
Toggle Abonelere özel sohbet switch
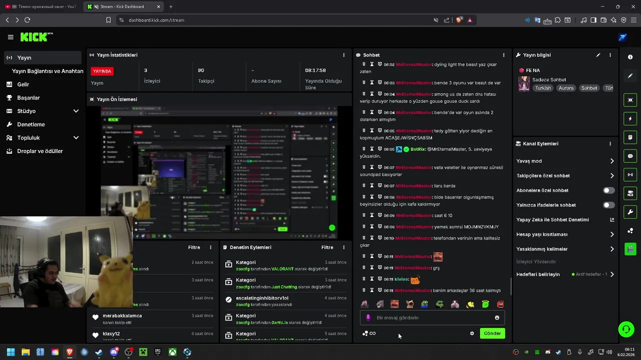(608, 190)
